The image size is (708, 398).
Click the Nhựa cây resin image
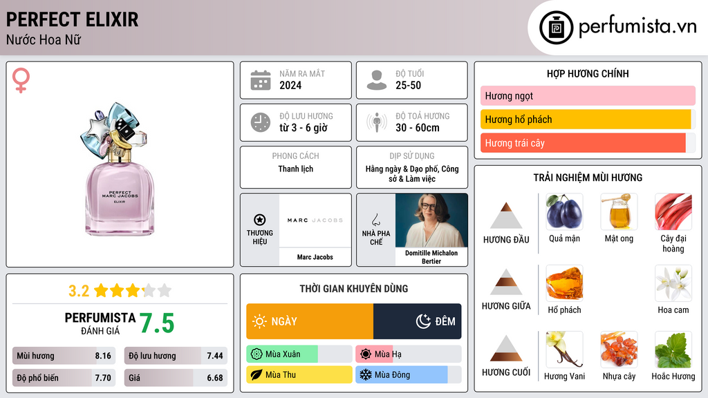619,349
